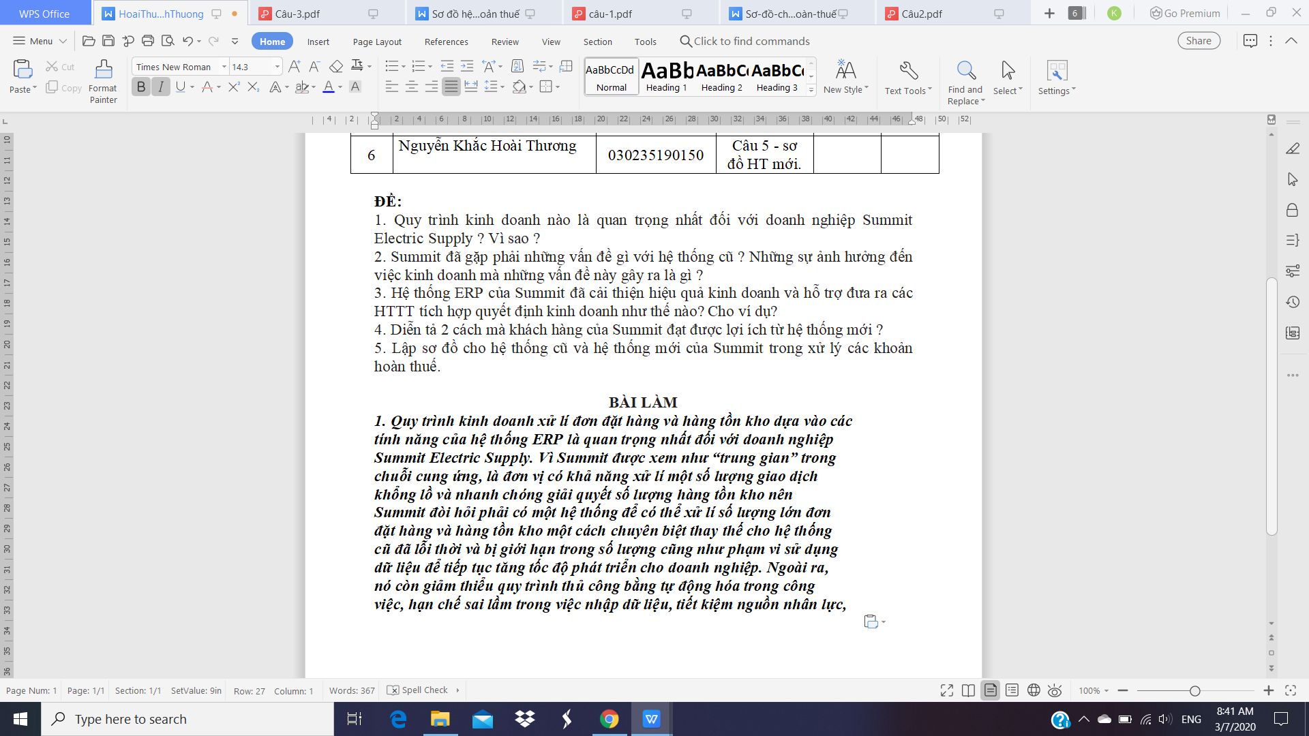Click the Web Layout globe icon in the status bar
The height and width of the screenshot is (736, 1309).
point(1034,690)
